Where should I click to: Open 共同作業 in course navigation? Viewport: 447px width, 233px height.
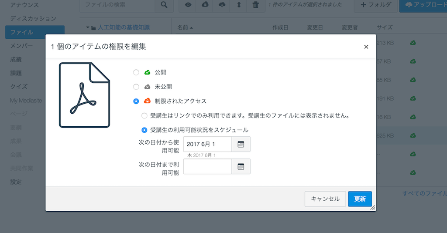tap(22, 169)
